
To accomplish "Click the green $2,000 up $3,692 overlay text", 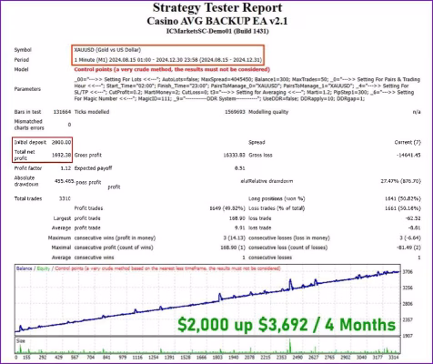I will pos(287,324).
